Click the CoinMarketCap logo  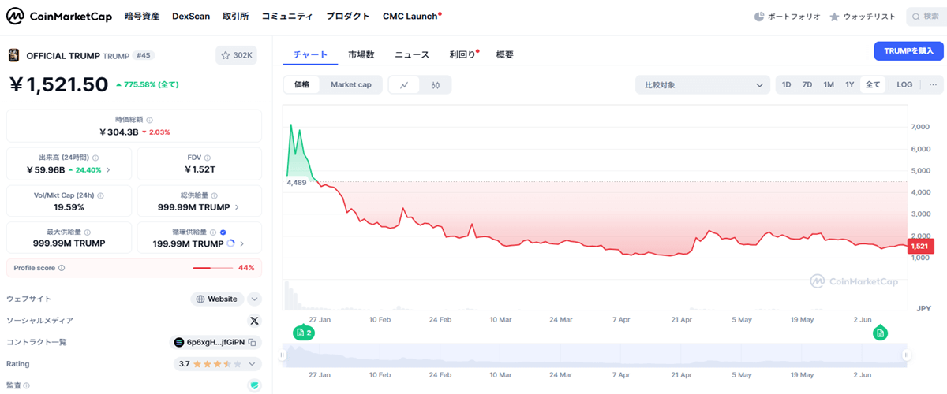pos(59,16)
